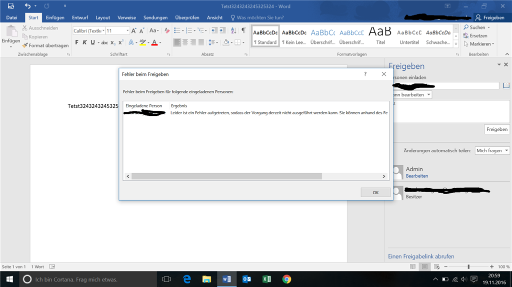Image resolution: width=512 pixels, height=287 pixels.
Task: Switch to the Verweise tab
Action: (x=126, y=17)
